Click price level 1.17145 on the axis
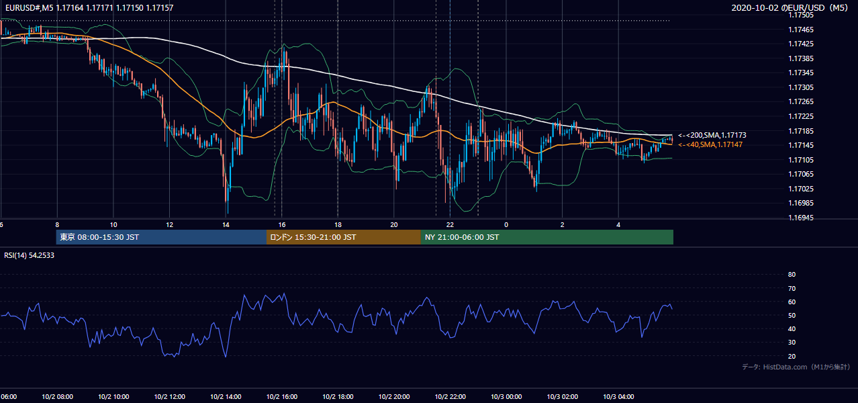The image size is (858, 403). (x=800, y=145)
